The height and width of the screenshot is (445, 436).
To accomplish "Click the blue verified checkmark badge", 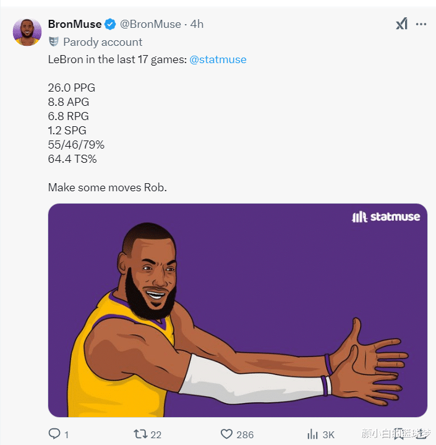I will tap(110, 24).
